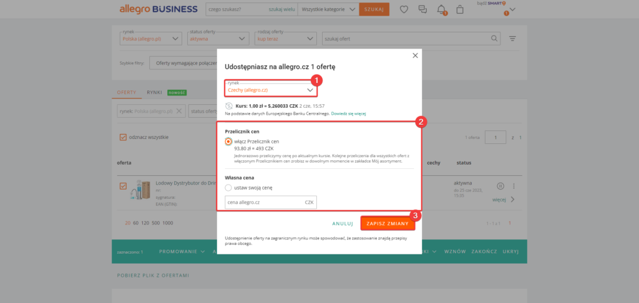Open the shopping bag cart icon

pos(460,9)
